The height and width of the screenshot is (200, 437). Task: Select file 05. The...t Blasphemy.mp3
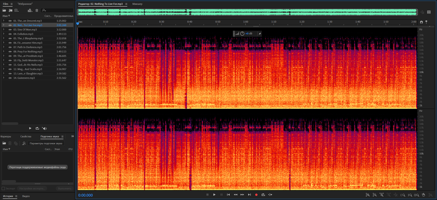(37, 38)
